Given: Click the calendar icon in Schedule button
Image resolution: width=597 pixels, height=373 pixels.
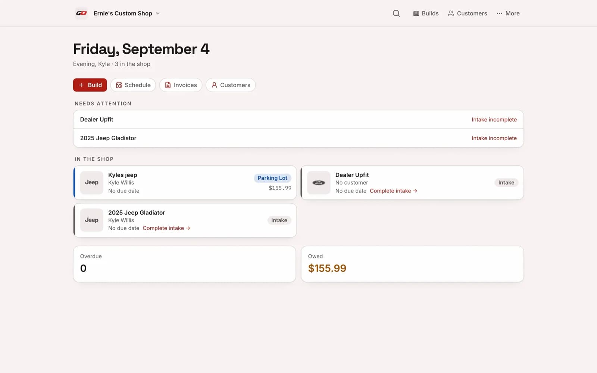Looking at the screenshot, I should [119, 85].
